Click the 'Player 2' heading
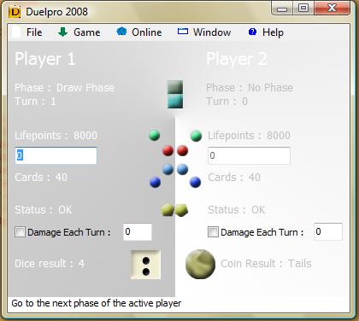The image size is (359, 321). pos(237,59)
